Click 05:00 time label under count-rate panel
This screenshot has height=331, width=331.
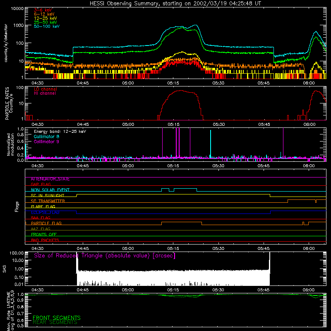pos(128,83)
